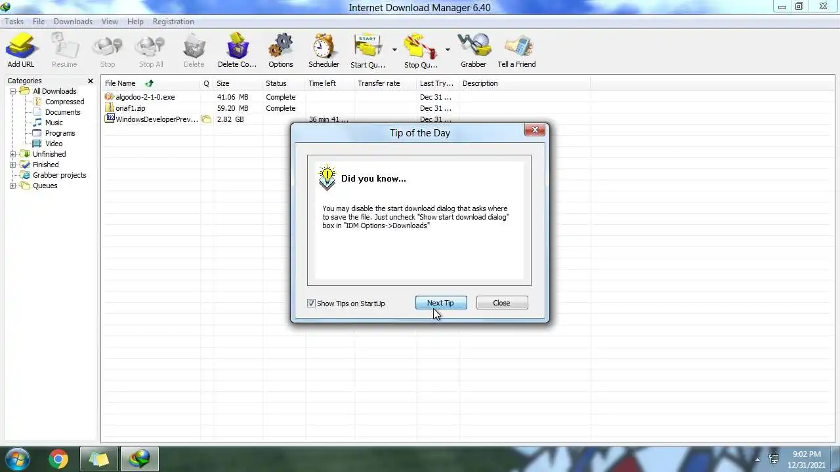Click the Description column header
Image resolution: width=840 pixels, height=472 pixels.
pos(524,83)
